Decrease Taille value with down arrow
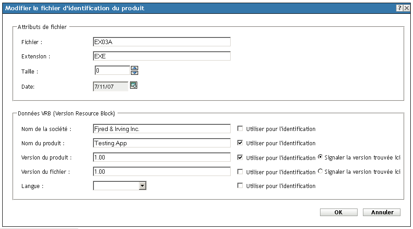413x229 pixels. [x=134, y=72]
